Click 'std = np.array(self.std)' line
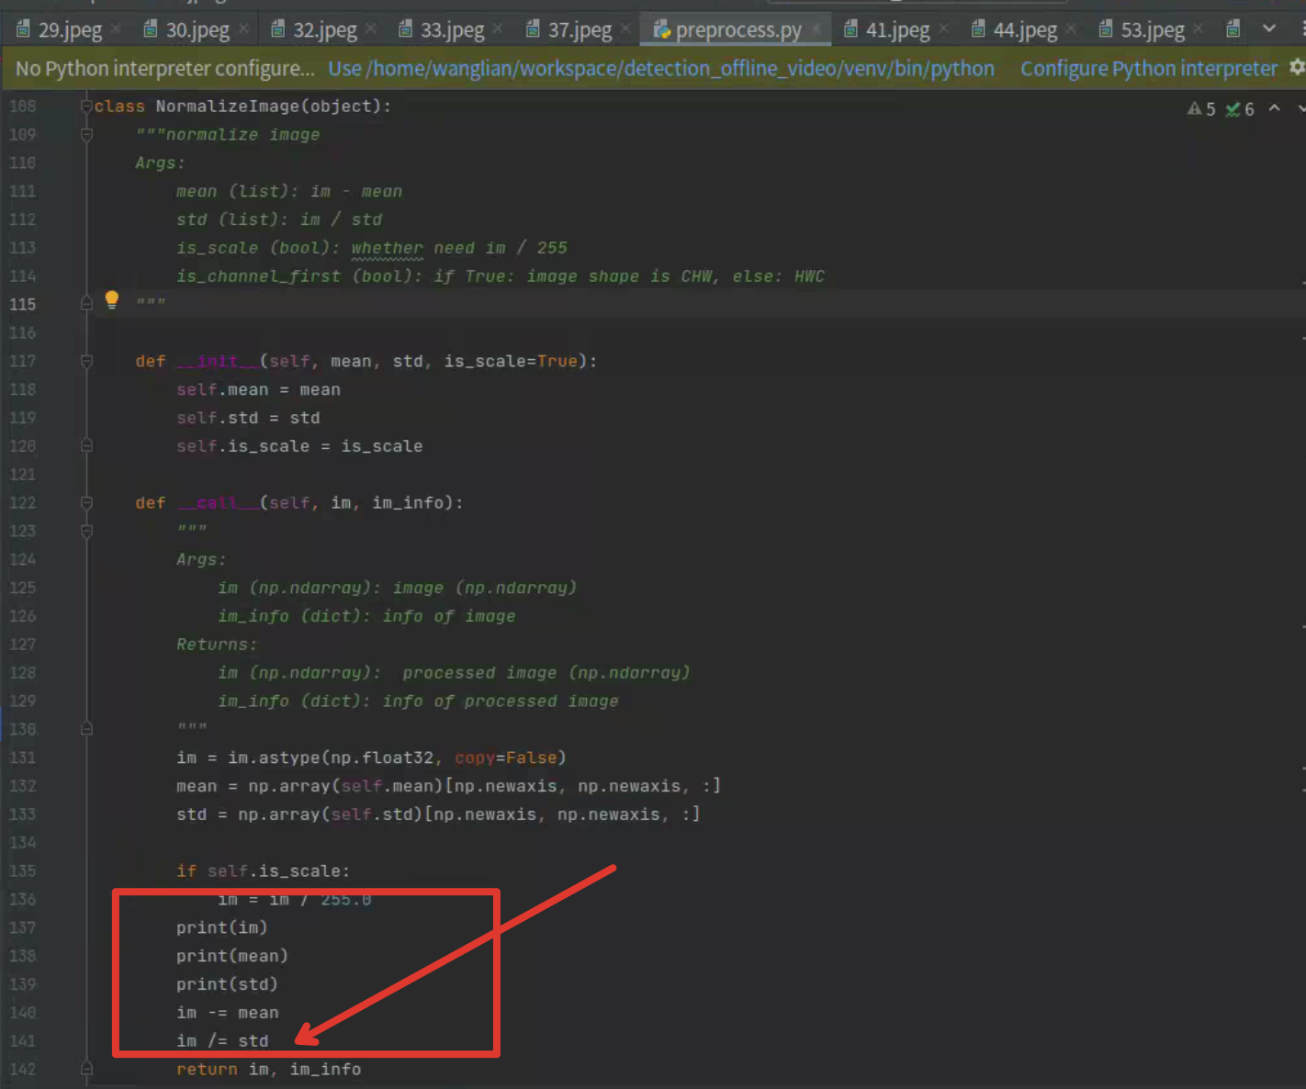This screenshot has width=1306, height=1089. coord(438,814)
